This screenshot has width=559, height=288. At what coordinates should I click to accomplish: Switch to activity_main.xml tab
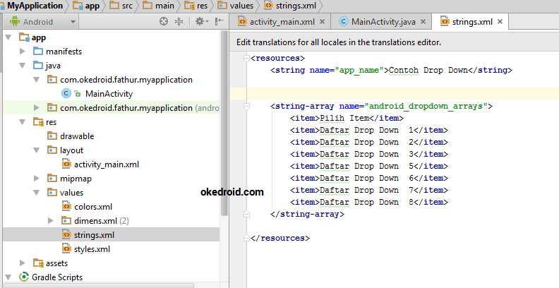282,22
